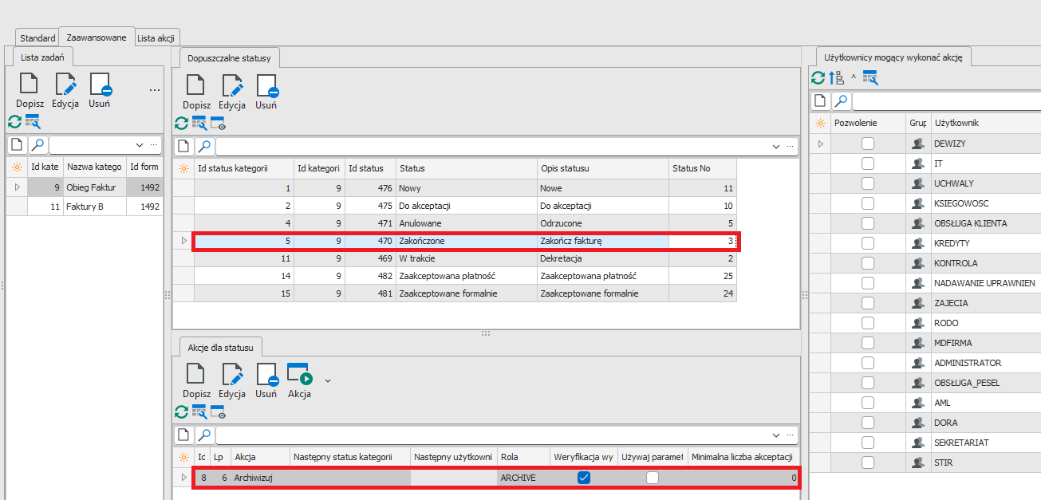Click table filter icon in Lista zadań
The height and width of the screenshot is (500, 1041).
(x=33, y=122)
